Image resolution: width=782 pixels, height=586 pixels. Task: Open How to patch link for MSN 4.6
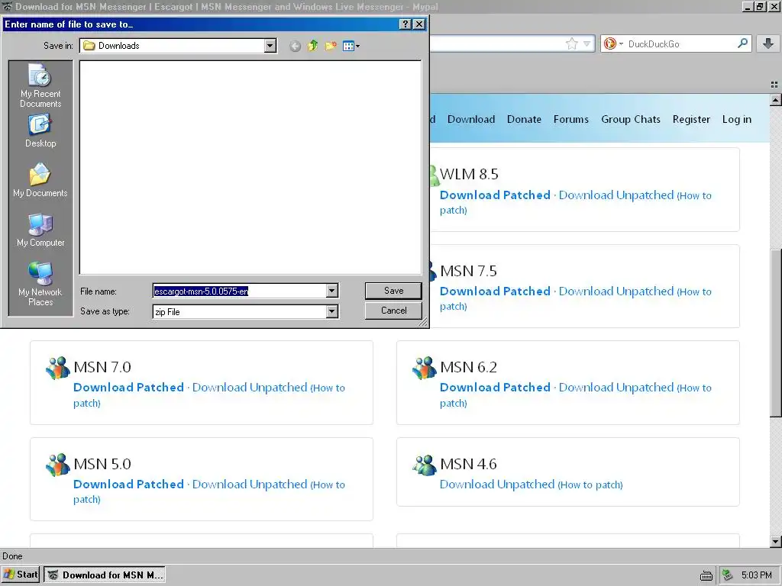590,485
